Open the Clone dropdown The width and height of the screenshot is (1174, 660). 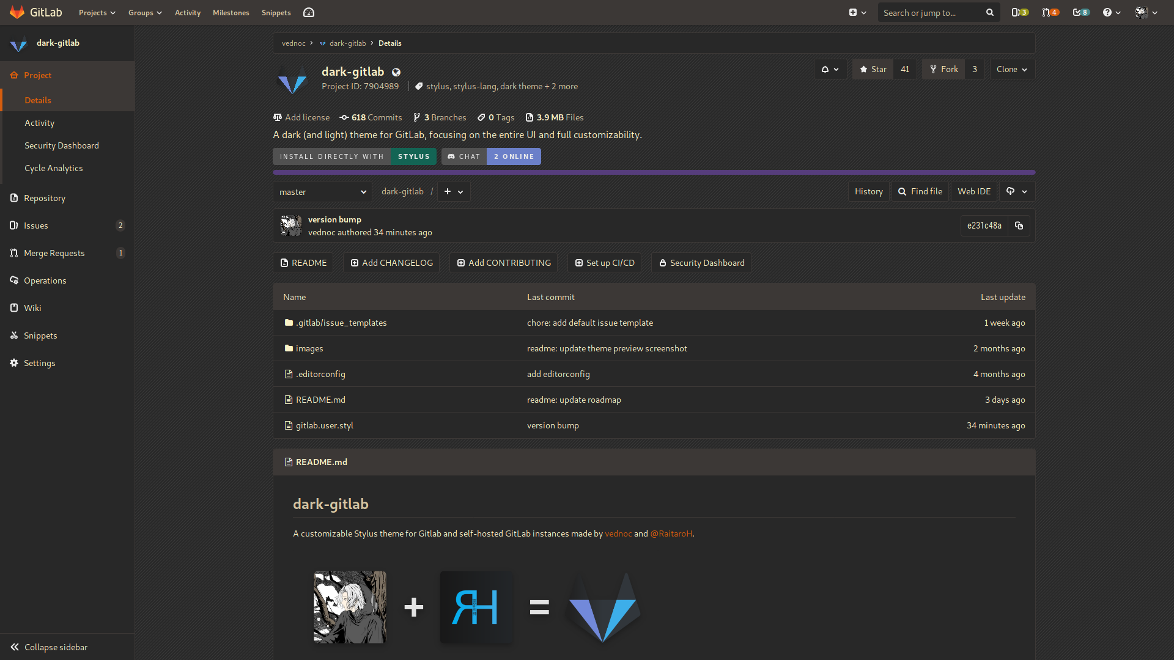coord(1011,69)
